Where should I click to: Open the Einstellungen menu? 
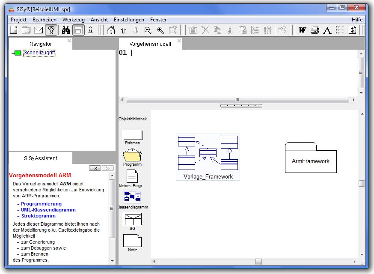tap(129, 20)
